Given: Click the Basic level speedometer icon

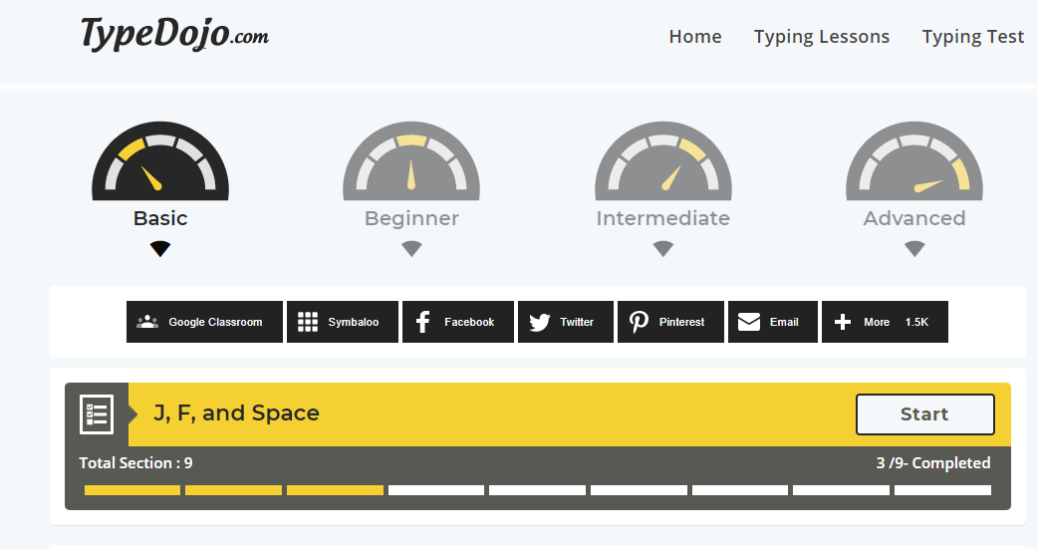Looking at the screenshot, I should click(x=160, y=162).
